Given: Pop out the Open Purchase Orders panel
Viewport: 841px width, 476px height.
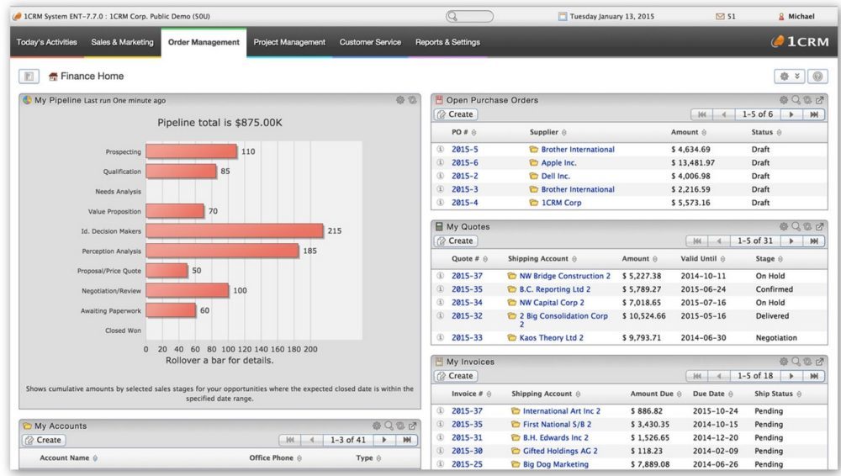Looking at the screenshot, I should pyautogui.click(x=820, y=100).
